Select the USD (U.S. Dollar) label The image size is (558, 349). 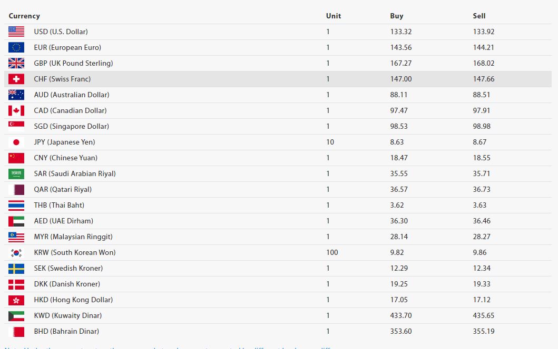coord(61,32)
